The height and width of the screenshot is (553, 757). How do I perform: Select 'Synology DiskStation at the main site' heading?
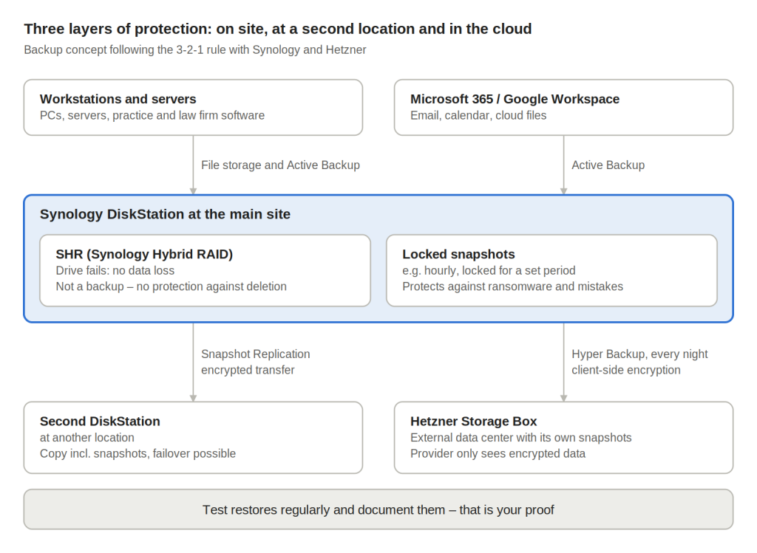tap(165, 214)
